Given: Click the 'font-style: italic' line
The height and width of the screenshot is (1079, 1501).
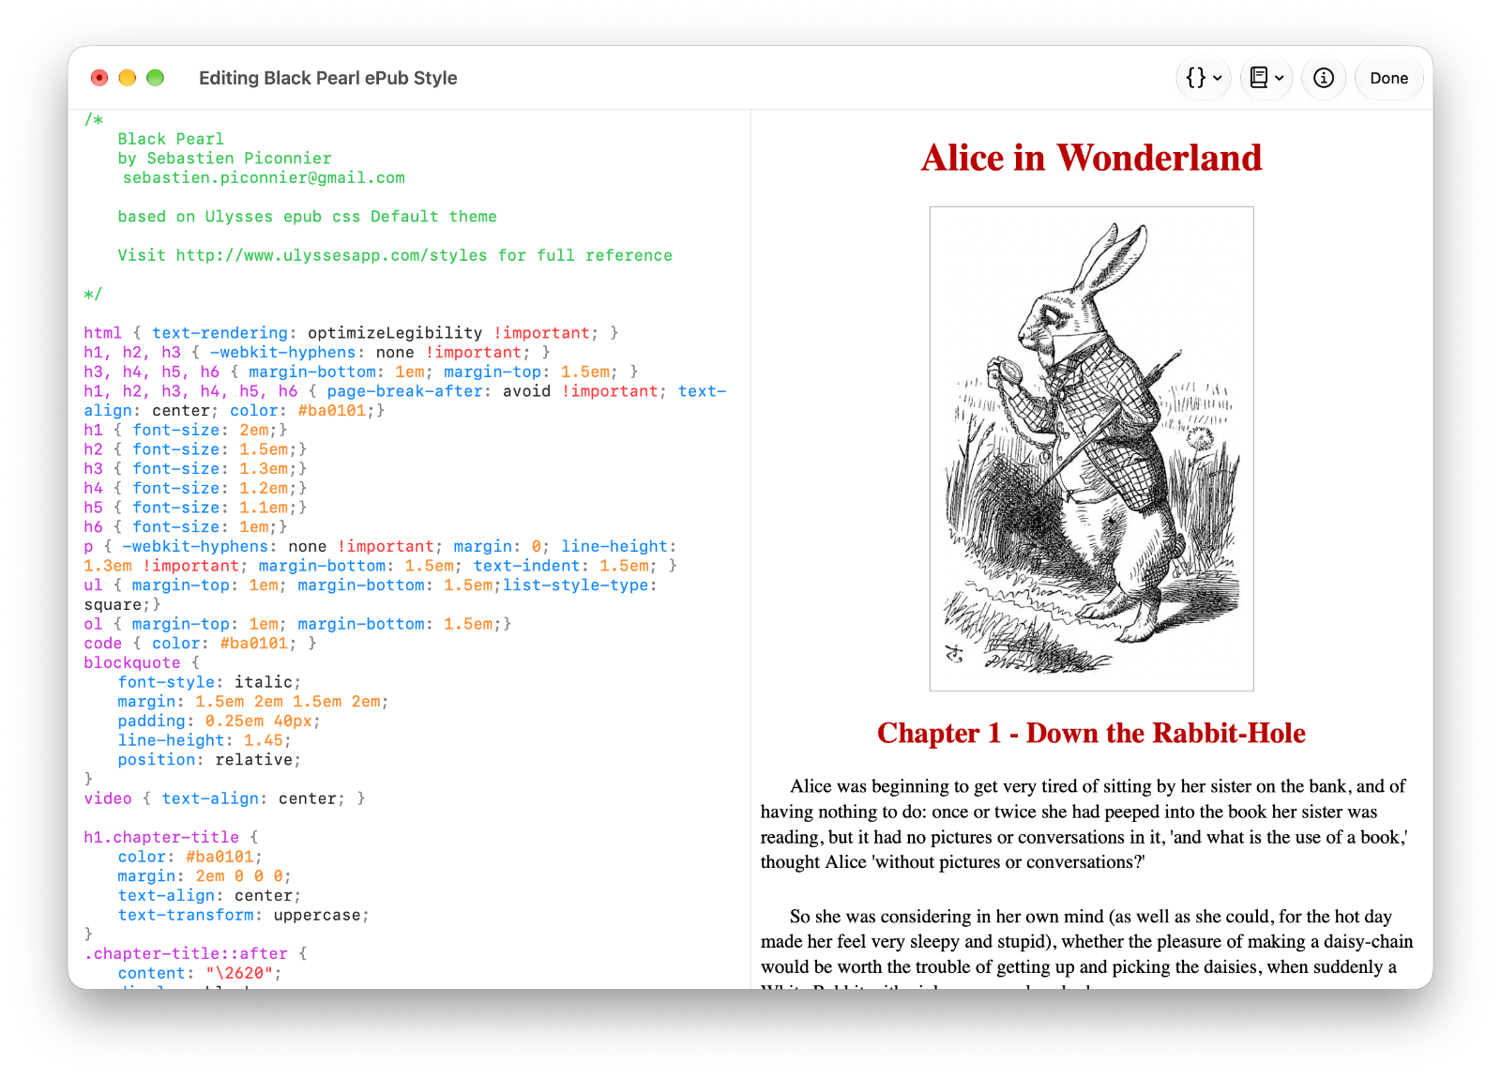Looking at the screenshot, I should click(209, 682).
